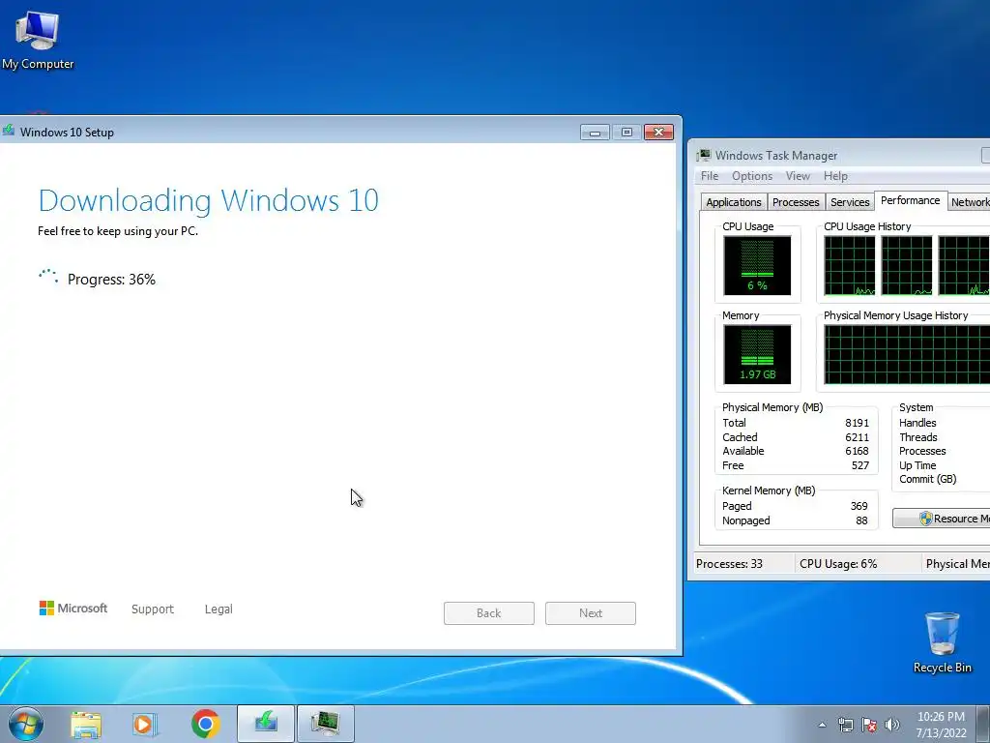Click the Show Desktop strip

tap(983, 724)
